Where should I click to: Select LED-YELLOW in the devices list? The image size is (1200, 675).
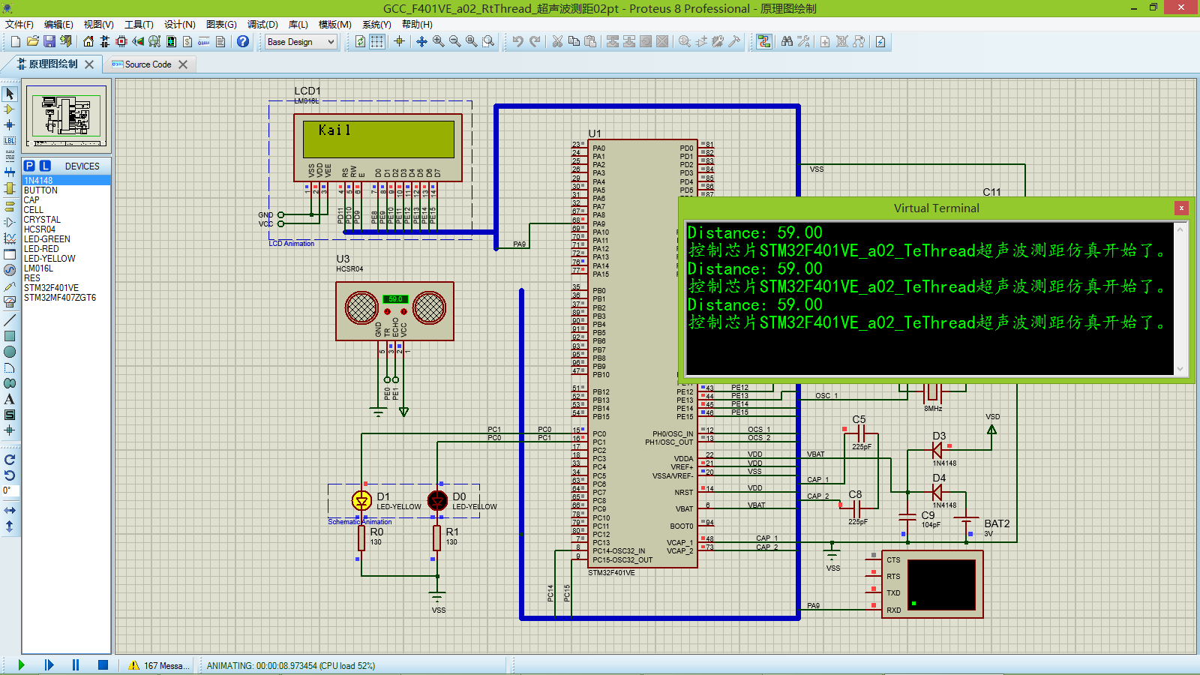pos(66,259)
